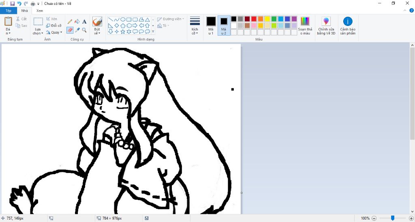Choose the Five-point star shape
The image size is (415, 222).
(123, 32)
